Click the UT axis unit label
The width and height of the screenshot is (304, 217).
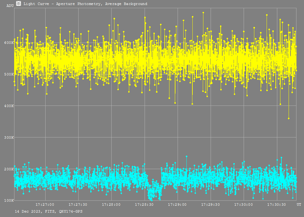299,205
